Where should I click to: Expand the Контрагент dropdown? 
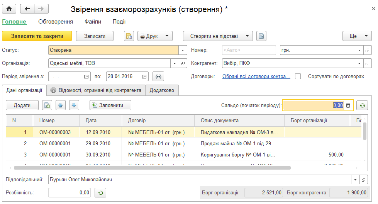(x=359, y=63)
